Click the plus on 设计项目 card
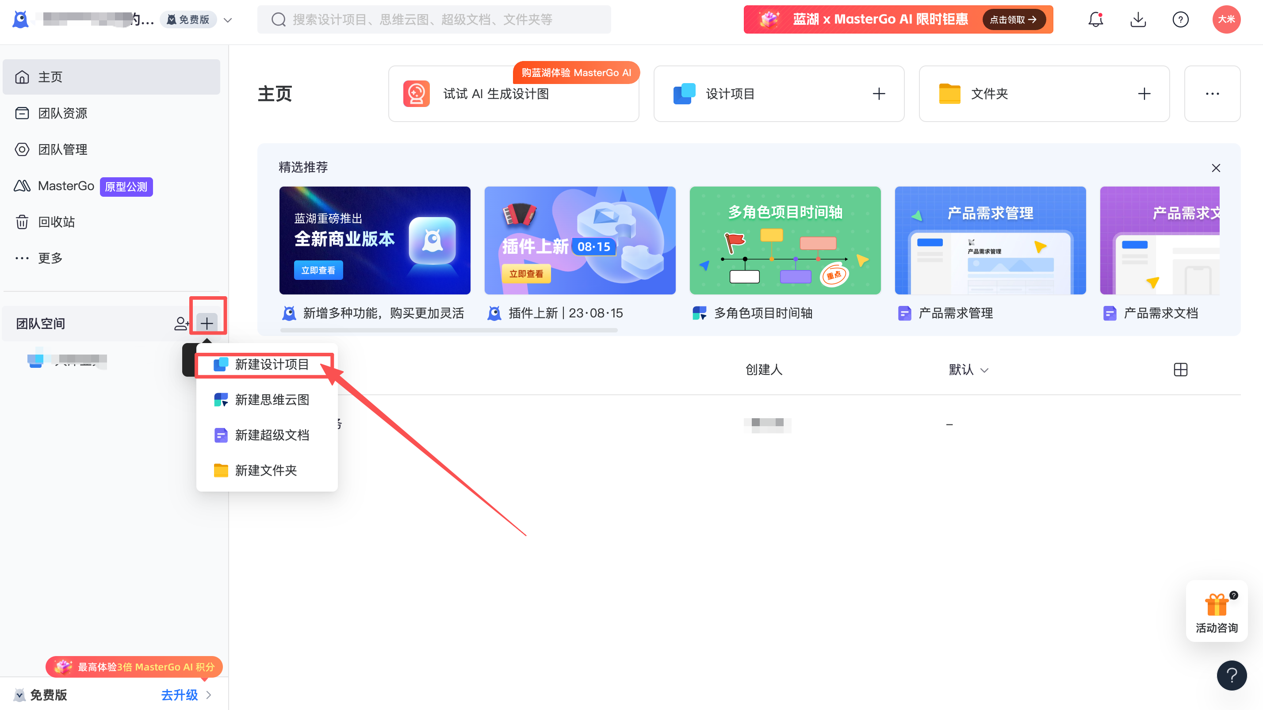The height and width of the screenshot is (710, 1263). (879, 94)
